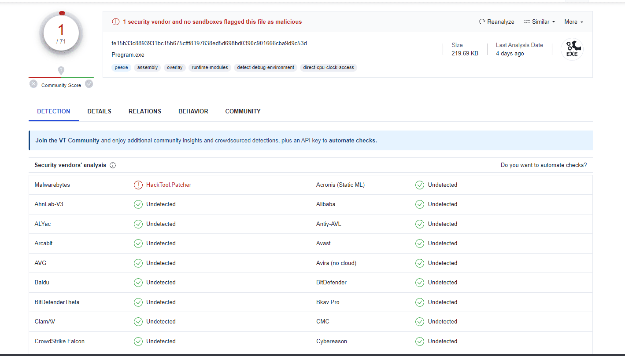Viewport: 625px width, 356px height.
Task: Click the Baidu undetected check icon
Action: pyautogui.click(x=138, y=283)
